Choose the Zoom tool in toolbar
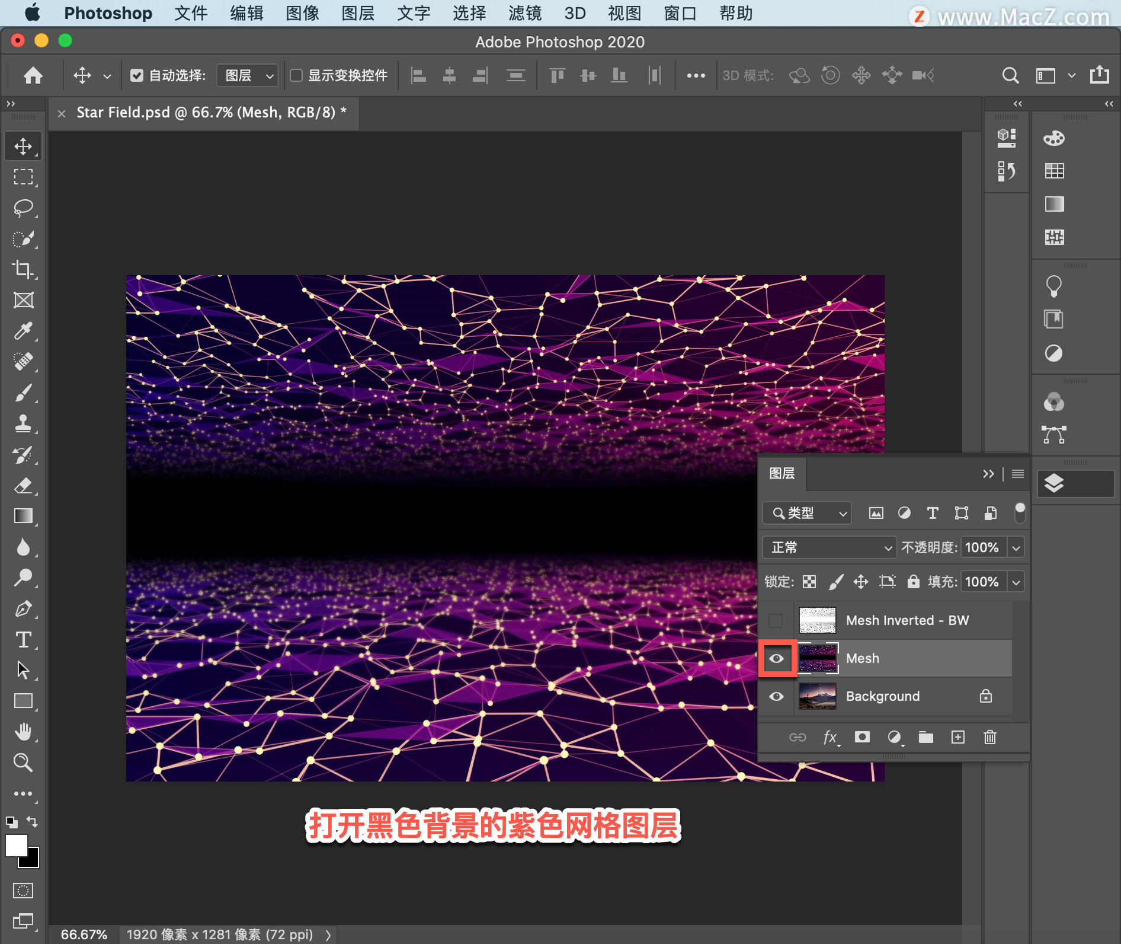The image size is (1121, 944). [23, 762]
